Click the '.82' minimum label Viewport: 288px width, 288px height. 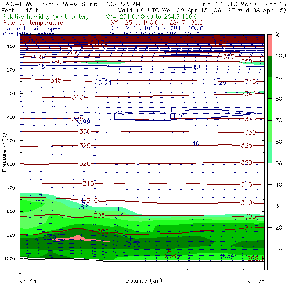84,207
